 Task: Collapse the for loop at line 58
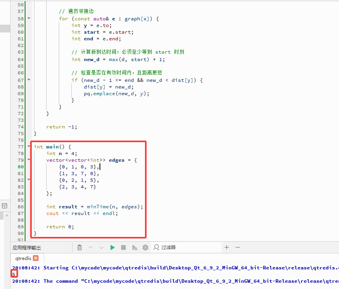click(x=29, y=18)
